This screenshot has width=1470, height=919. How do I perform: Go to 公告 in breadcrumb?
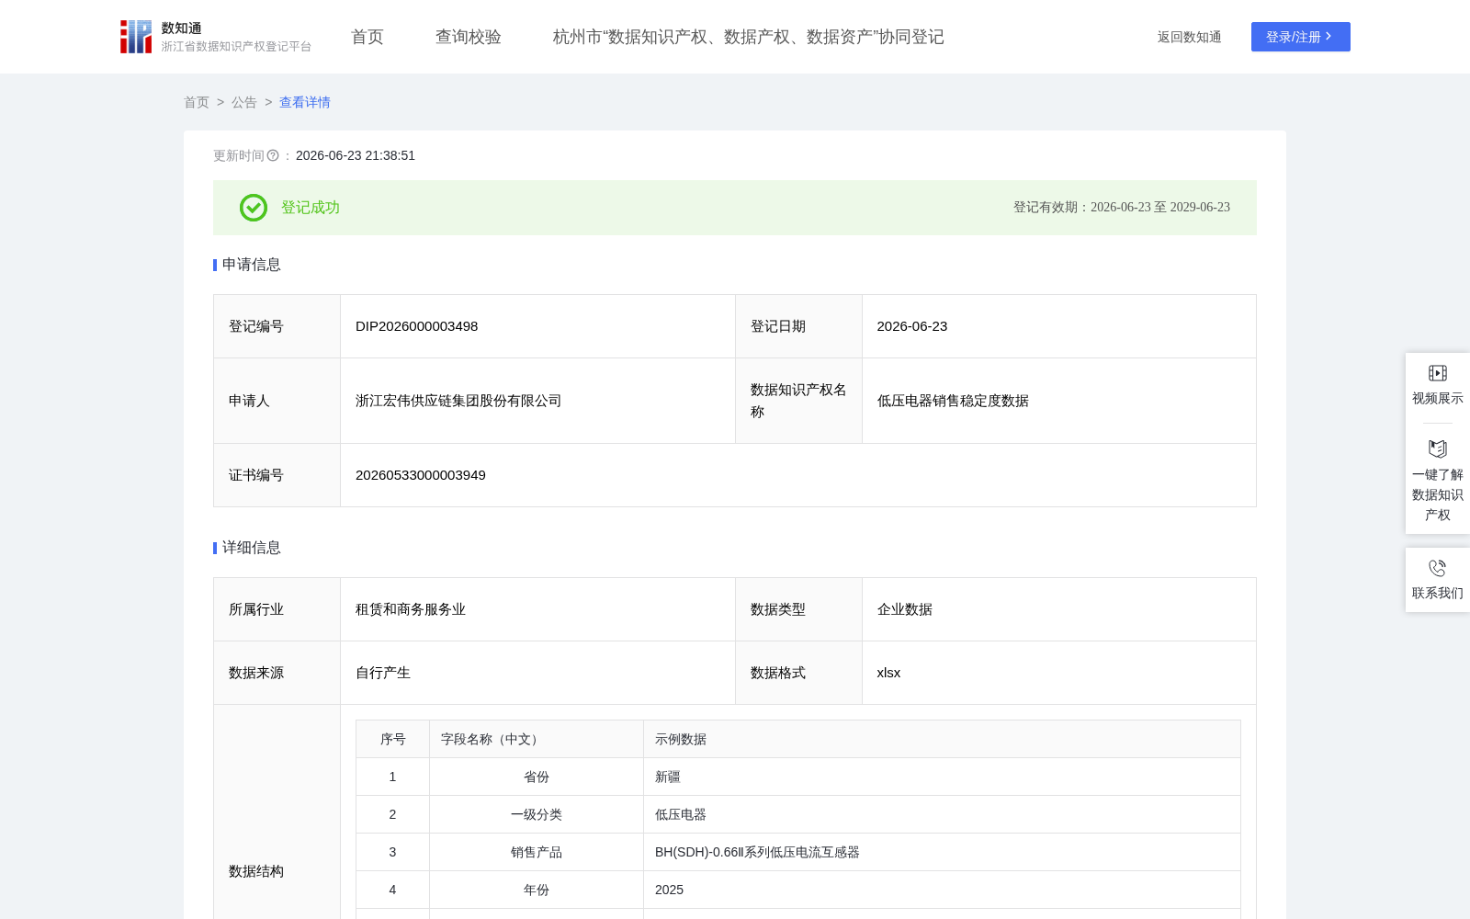pyautogui.click(x=244, y=102)
